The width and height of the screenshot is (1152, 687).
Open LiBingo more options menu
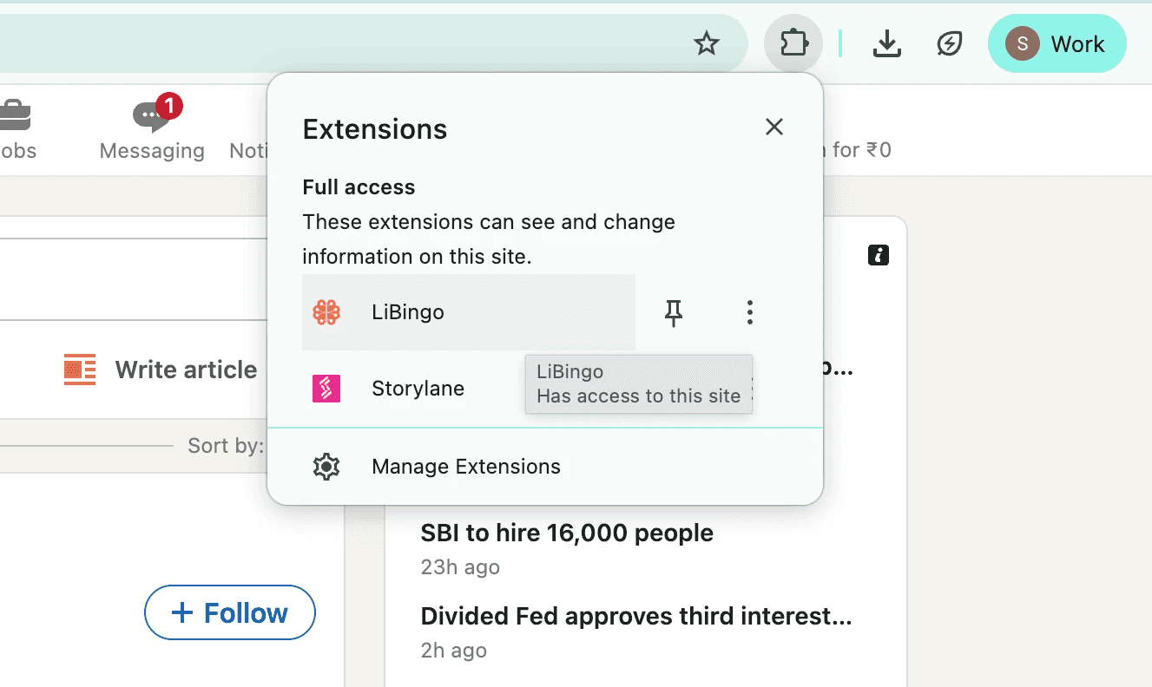[x=750, y=312]
